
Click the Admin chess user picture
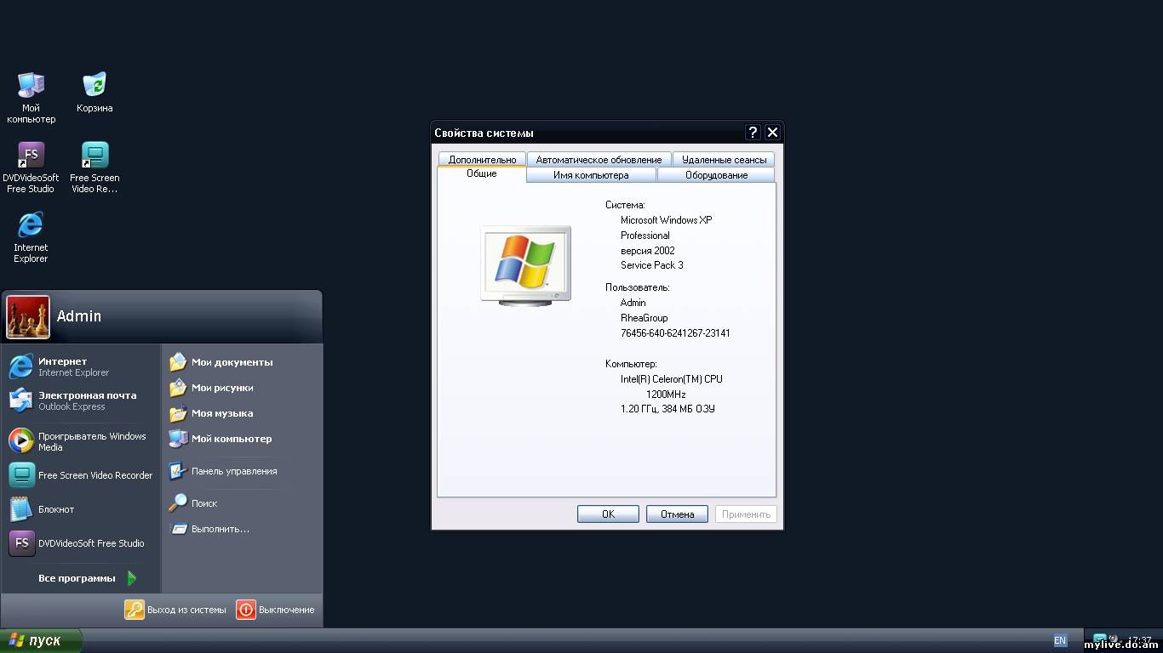tap(28, 317)
